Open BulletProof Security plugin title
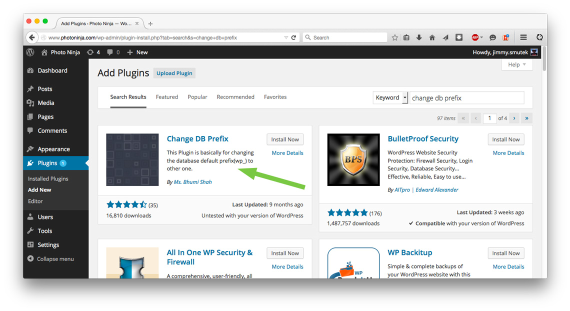The height and width of the screenshot is (311, 570). pos(423,139)
